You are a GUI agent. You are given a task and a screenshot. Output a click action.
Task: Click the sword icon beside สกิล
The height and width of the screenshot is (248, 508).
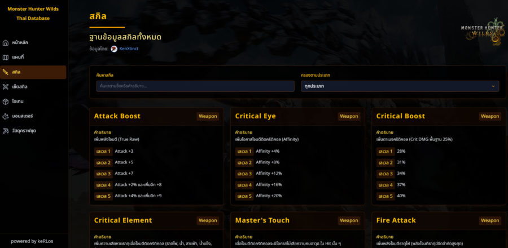(6, 72)
